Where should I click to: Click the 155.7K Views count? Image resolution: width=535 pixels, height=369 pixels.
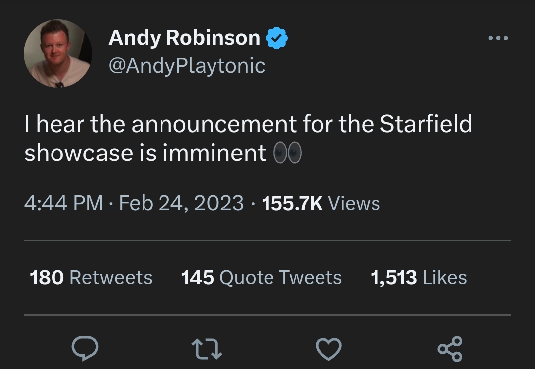321,203
